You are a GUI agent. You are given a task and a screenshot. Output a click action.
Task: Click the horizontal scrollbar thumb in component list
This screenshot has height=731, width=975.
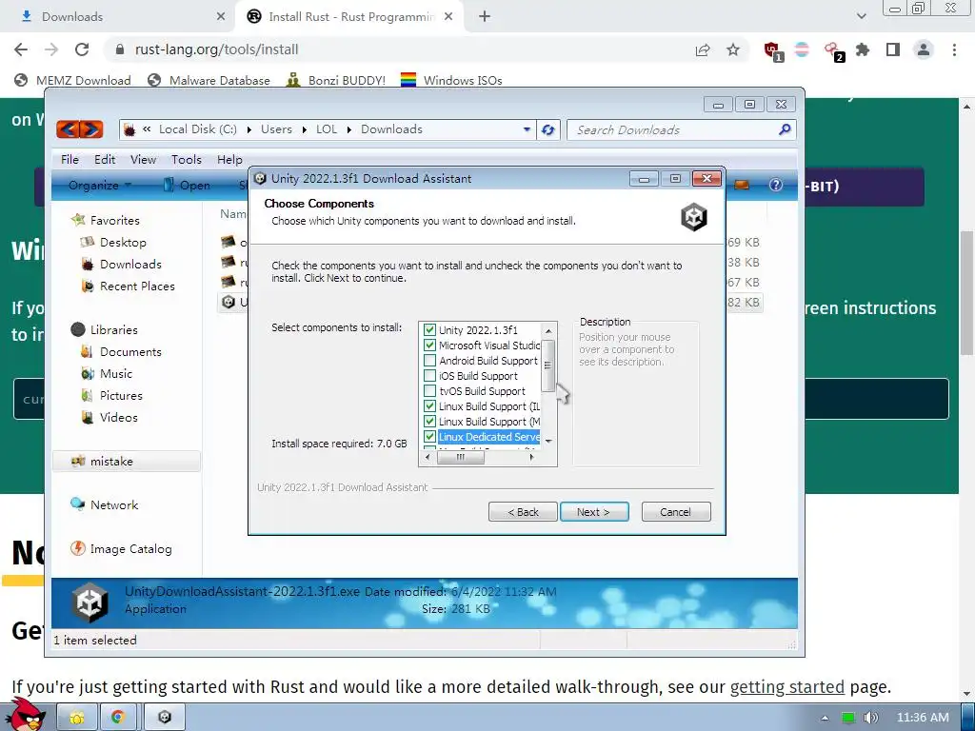460,457
